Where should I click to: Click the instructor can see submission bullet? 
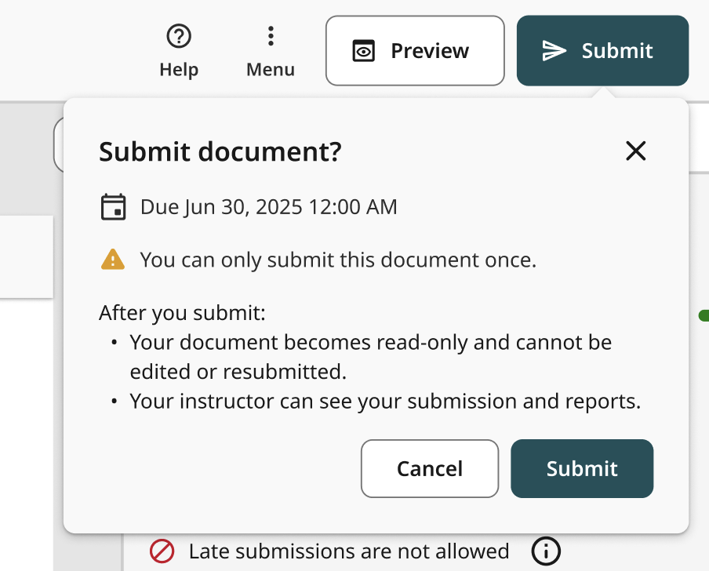click(385, 401)
